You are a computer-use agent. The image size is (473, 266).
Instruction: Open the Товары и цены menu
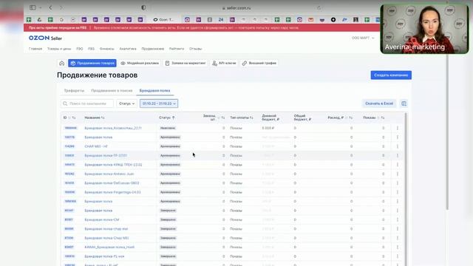point(59,49)
